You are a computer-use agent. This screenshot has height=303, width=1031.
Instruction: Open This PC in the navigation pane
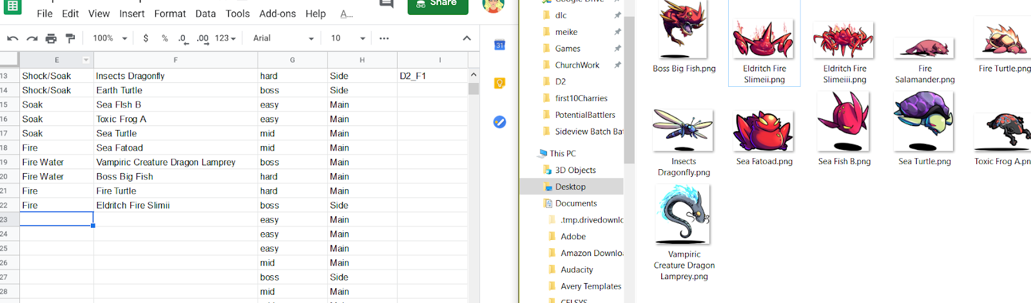pos(563,154)
